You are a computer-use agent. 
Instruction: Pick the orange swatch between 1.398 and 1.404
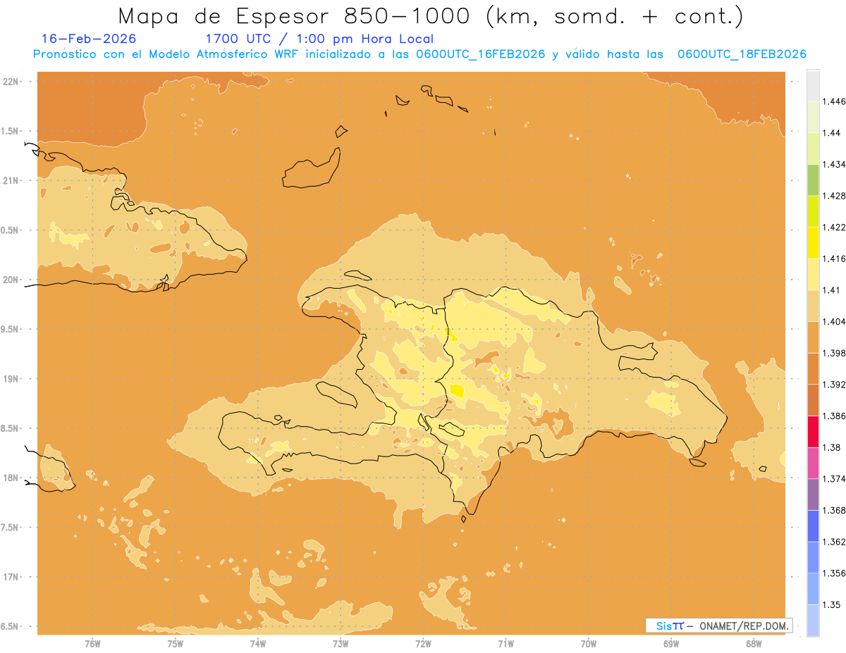813,337
